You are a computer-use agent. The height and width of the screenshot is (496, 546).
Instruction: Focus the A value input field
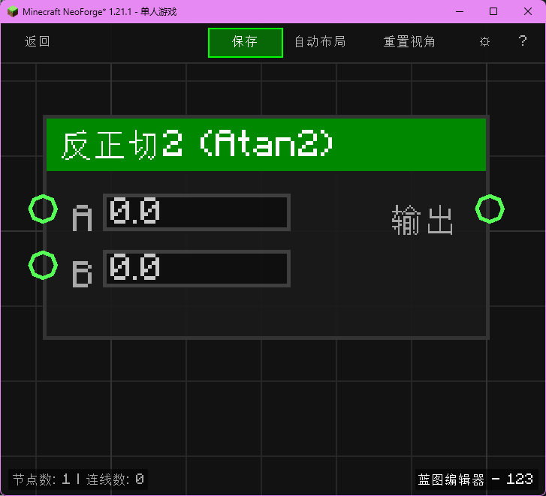(196, 212)
